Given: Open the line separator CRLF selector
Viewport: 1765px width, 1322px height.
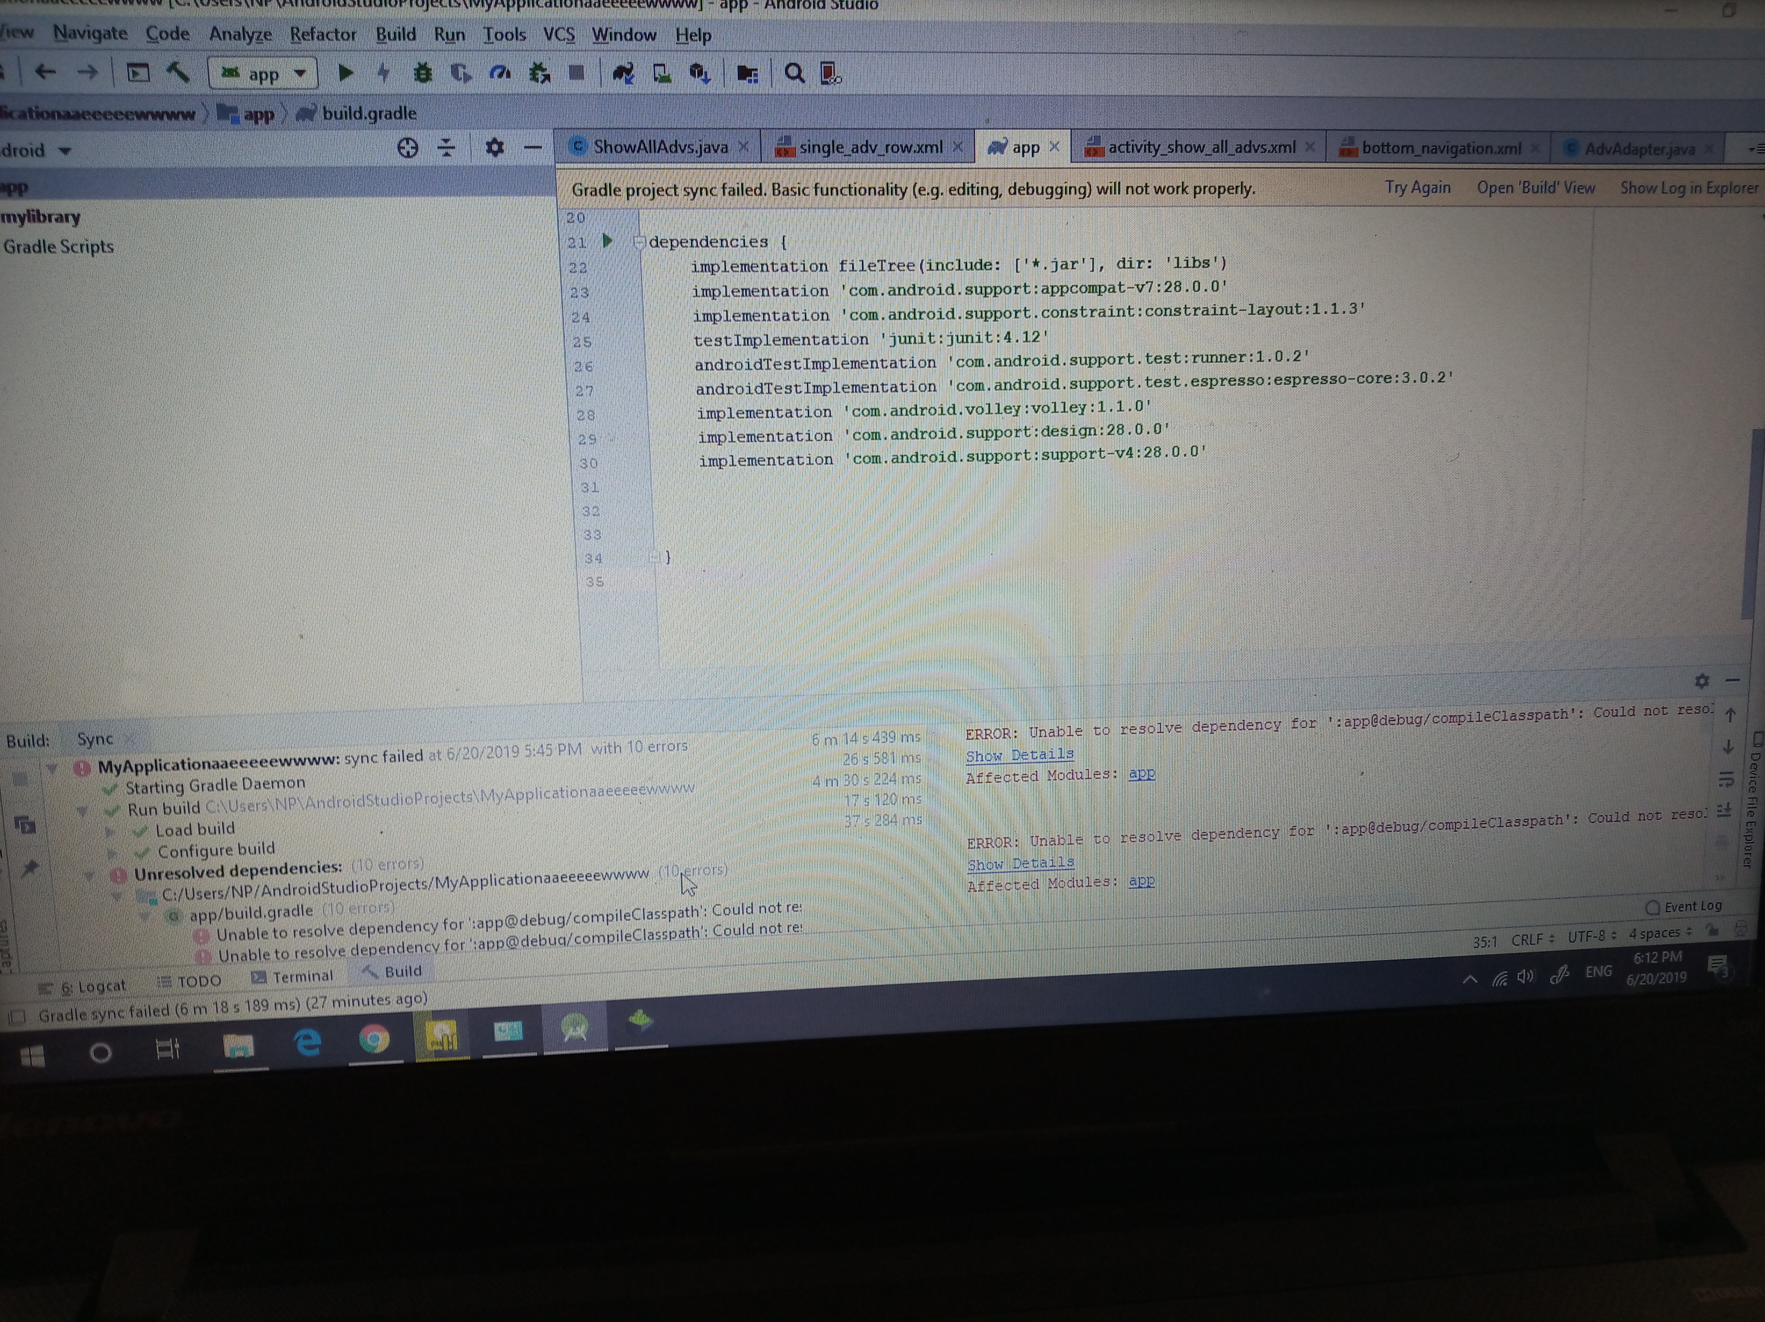Looking at the screenshot, I should [1532, 939].
